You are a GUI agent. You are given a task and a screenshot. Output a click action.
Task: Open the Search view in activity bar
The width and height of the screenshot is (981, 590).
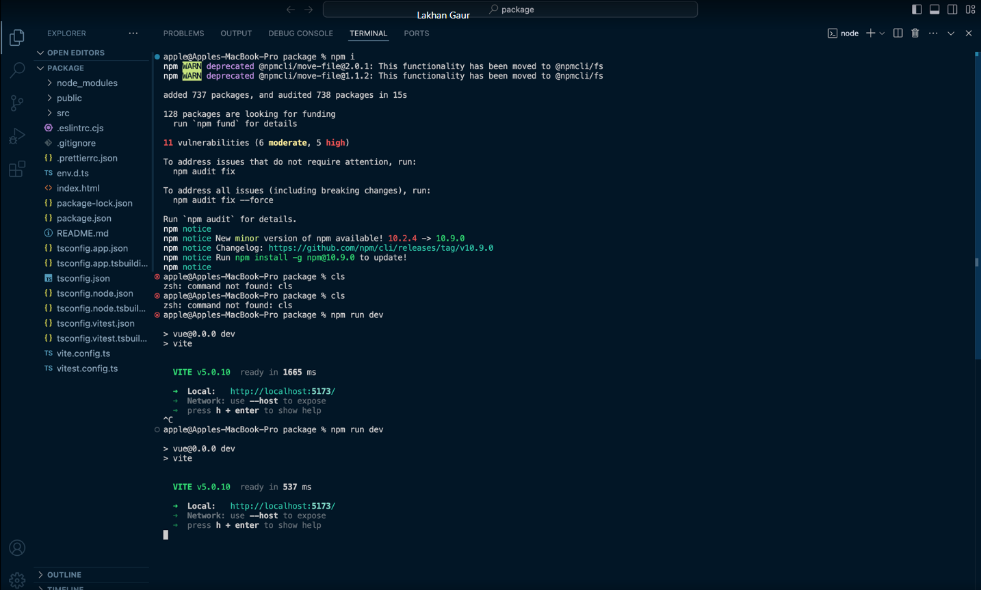17,70
